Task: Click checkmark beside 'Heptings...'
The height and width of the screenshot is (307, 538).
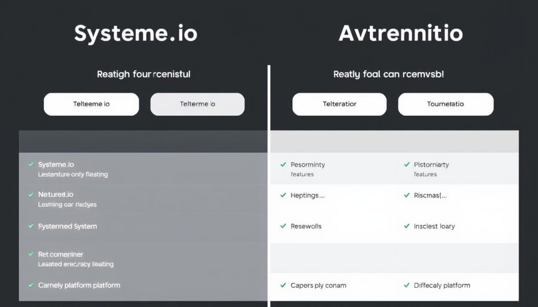Action: coord(283,195)
